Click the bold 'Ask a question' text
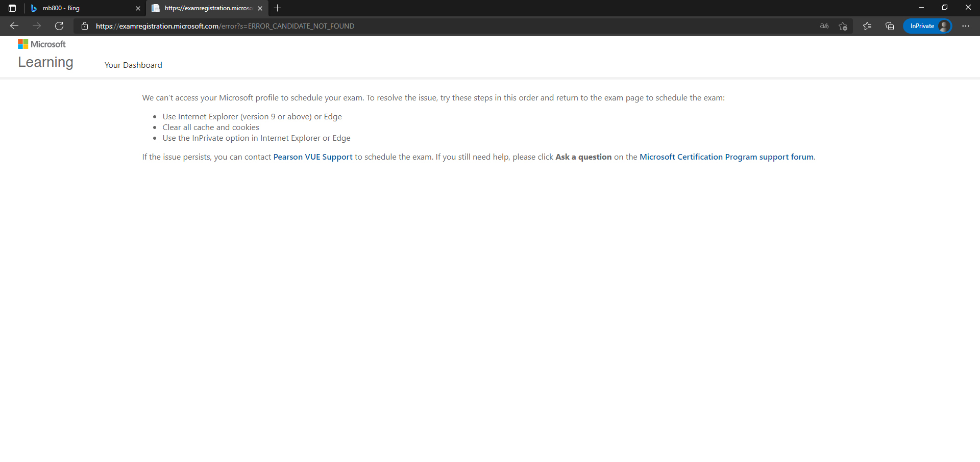The width and height of the screenshot is (980, 462). pos(583,157)
